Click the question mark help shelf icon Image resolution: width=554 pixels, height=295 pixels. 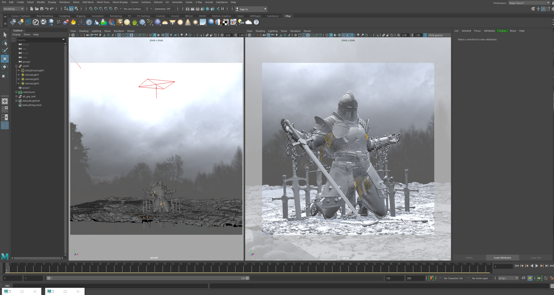click(x=256, y=22)
